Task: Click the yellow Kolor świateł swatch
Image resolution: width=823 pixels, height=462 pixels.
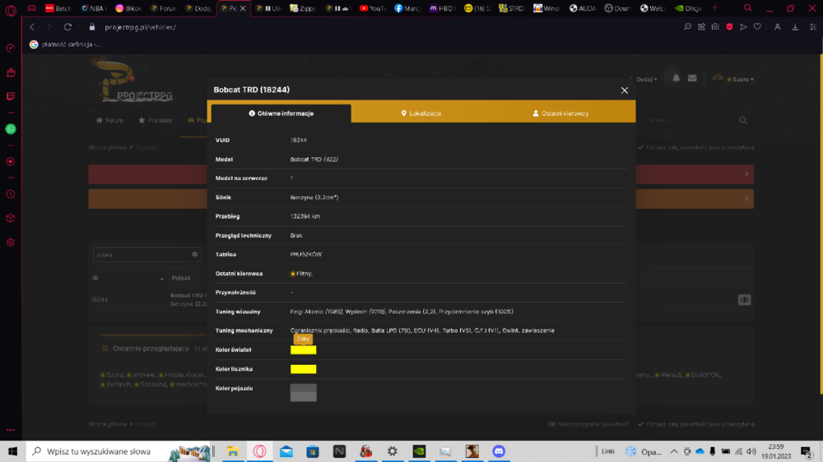Action: [x=304, y=350]
